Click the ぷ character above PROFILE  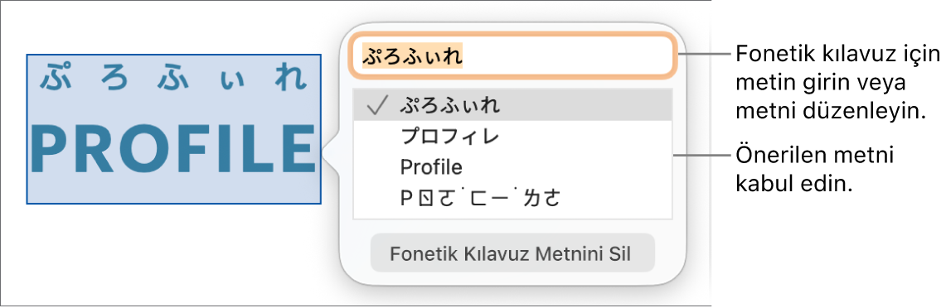point(54,79)
